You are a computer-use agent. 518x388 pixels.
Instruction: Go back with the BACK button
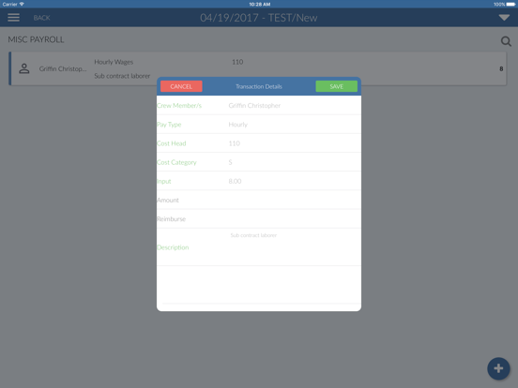click(41, 18)
